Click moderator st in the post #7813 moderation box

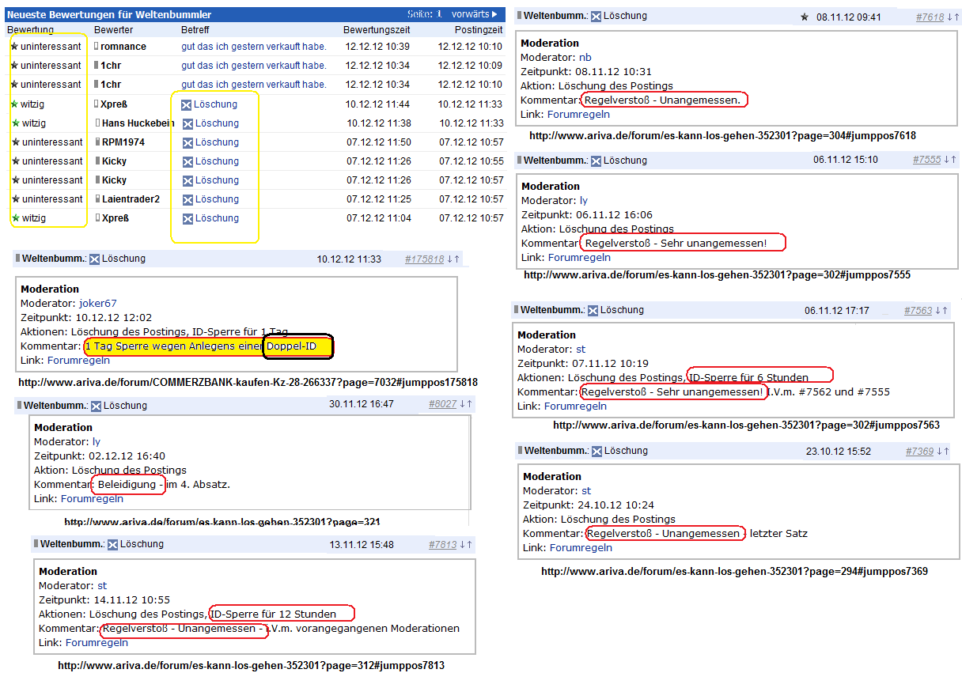pyautogui.click(x=102, y=586)
